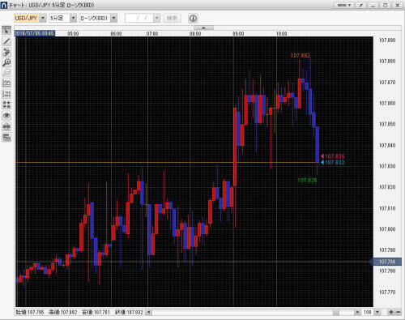Viewport: 405px width, 320px height.
Task: Maximize the chart window
Action: pos(386,5)
